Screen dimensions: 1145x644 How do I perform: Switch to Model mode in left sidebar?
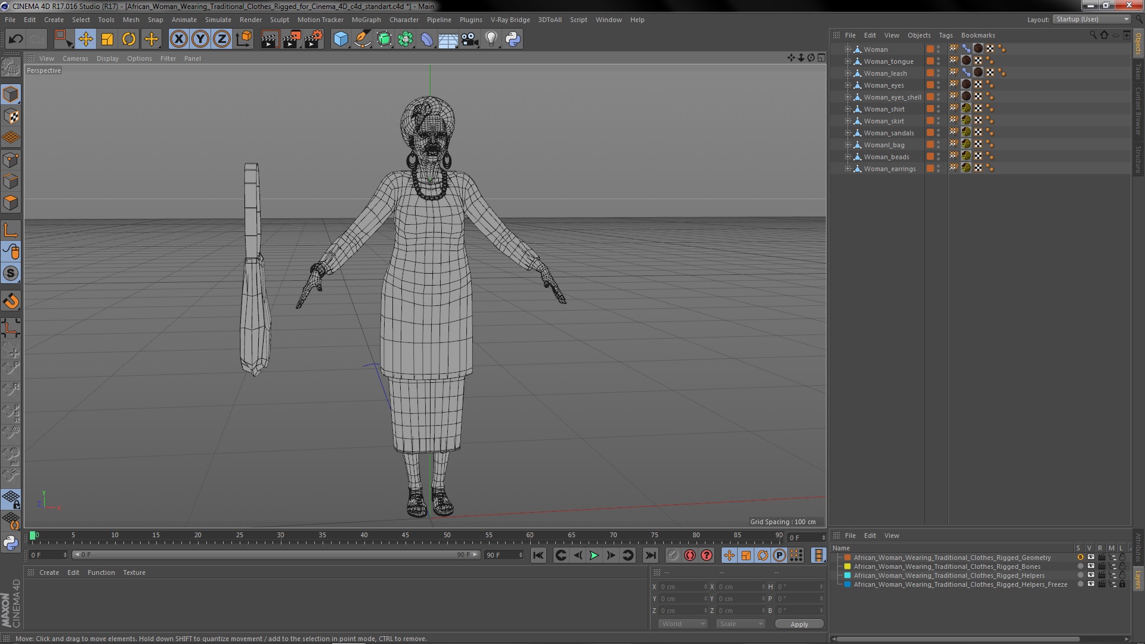point(11,94)
